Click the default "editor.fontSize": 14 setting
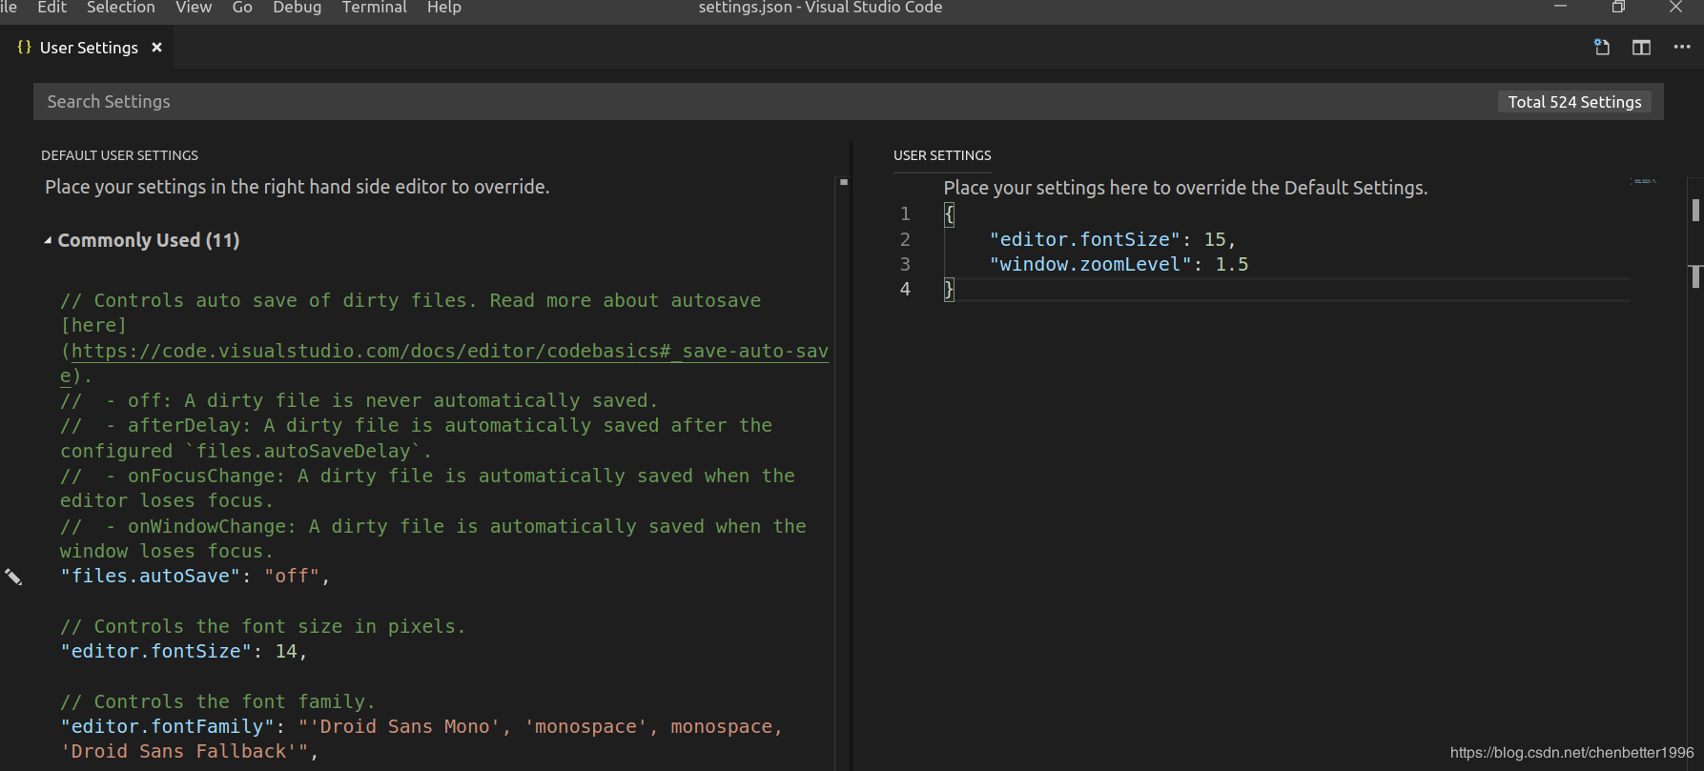This screenshot has width=1704, height=771. point(183,652)
